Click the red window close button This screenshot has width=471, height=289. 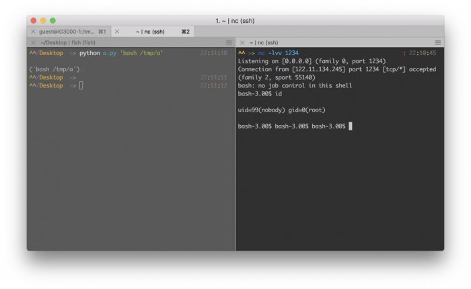34,21
